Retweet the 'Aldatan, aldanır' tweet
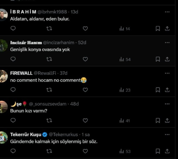The image size is (178, 159). pyautogui.click(x=49, y=29)
